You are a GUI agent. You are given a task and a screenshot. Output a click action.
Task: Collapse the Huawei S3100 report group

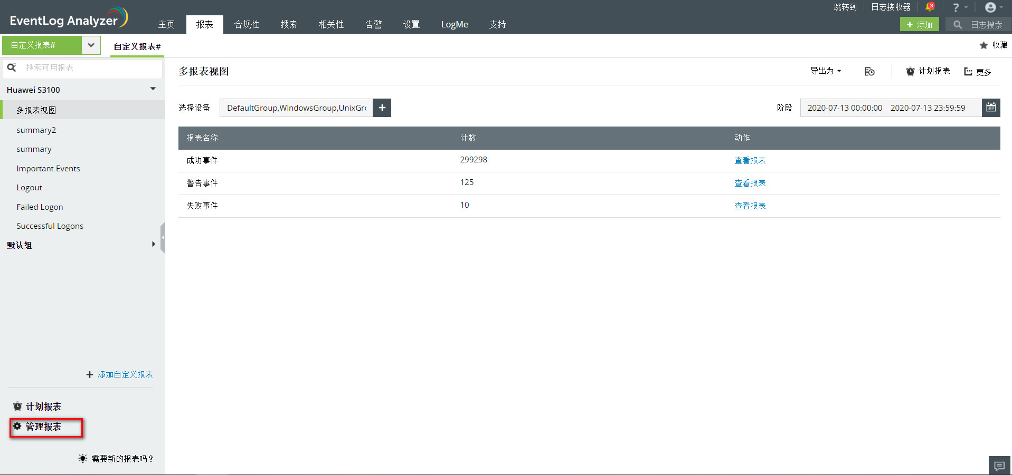tap(153, 89)
